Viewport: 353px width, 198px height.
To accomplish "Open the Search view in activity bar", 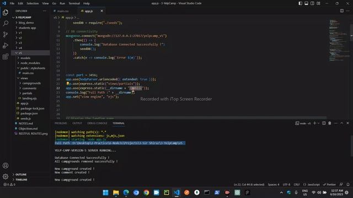I will click(6, 23).
